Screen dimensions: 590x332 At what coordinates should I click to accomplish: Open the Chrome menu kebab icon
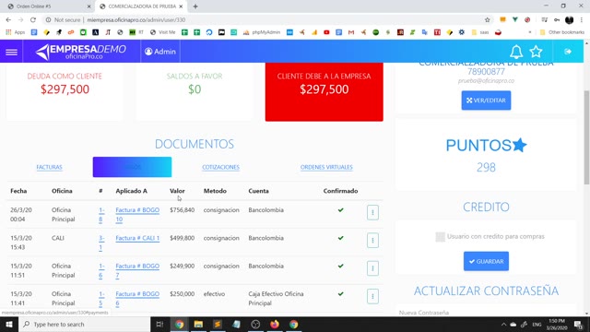582,19
